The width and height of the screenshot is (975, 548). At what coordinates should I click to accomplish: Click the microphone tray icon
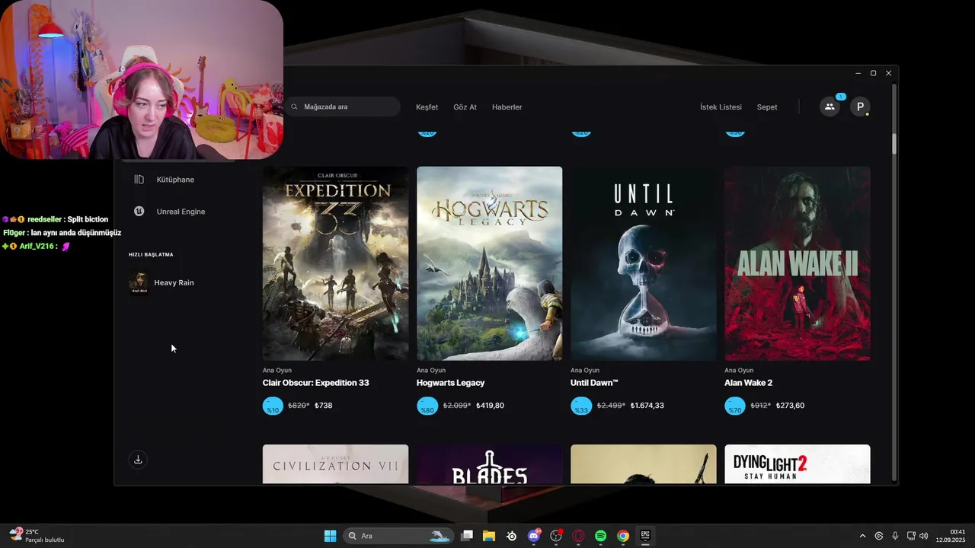click(x=895, y=536)
